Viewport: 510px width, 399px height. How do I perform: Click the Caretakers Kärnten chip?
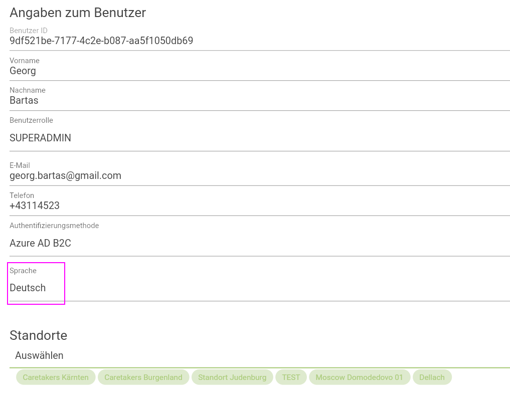56,377
